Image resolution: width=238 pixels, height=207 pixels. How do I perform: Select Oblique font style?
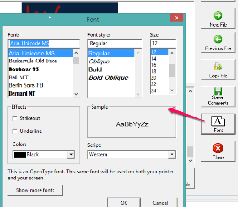pyautogui.click(x=111, y=62)
